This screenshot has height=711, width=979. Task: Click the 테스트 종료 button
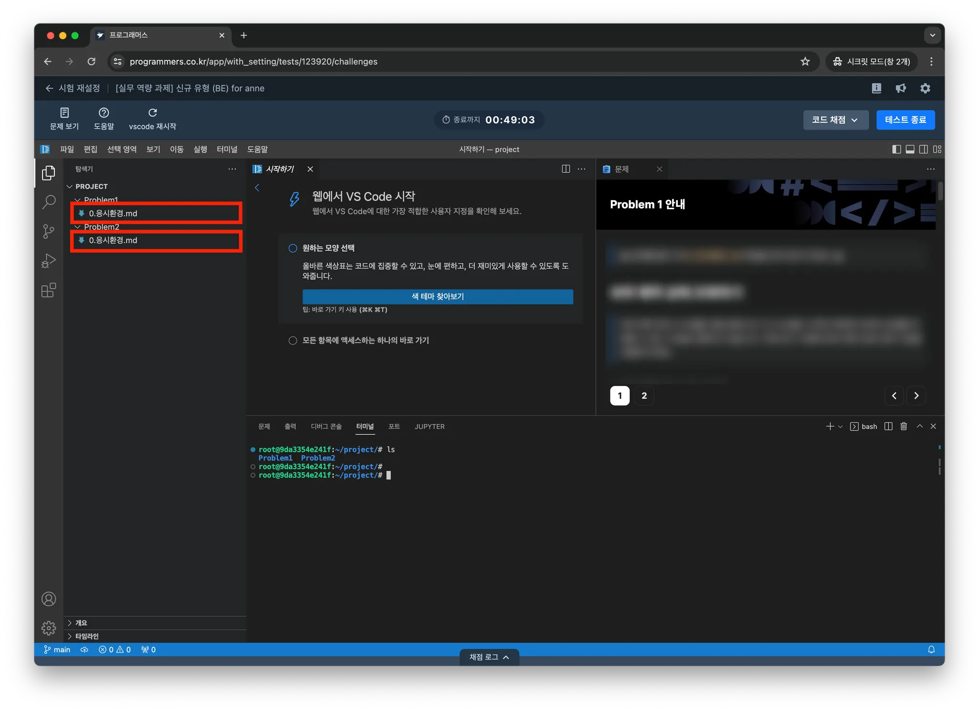pos(905,120)
